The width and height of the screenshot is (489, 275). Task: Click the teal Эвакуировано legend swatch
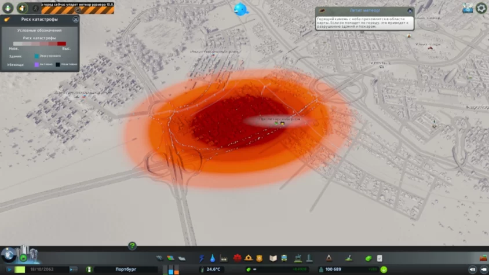[x=37, y=56]
